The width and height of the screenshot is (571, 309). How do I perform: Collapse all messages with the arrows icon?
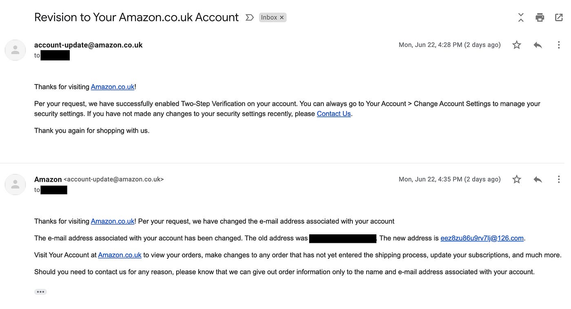click(521, 18)
